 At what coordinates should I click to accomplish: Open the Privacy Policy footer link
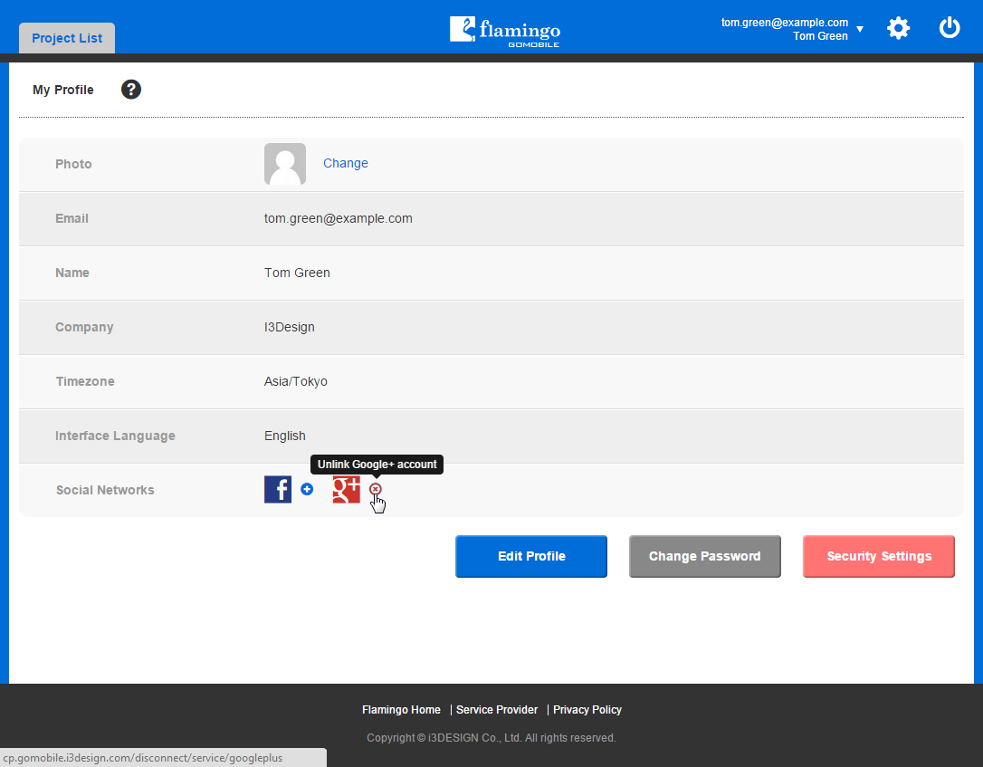click(x=587, y=710)
